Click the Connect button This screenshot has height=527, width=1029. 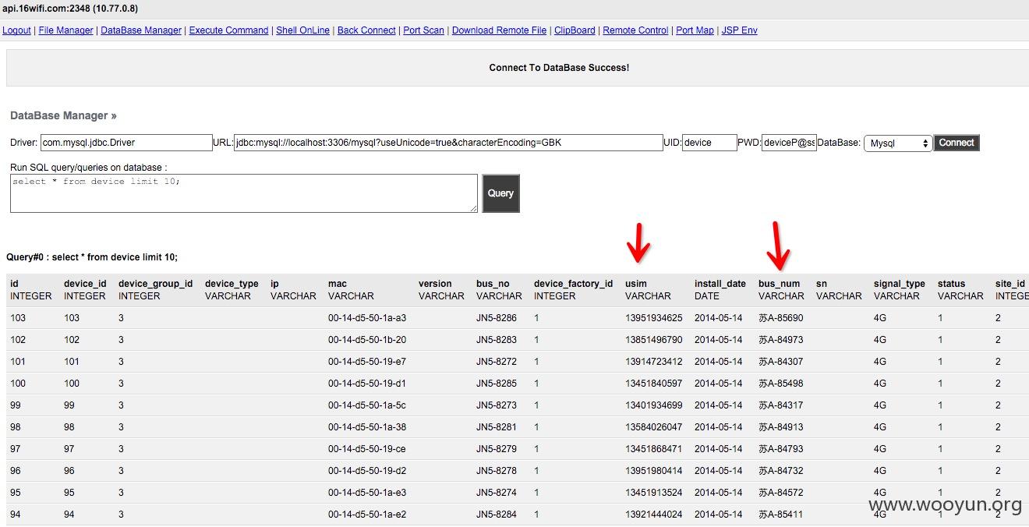957,143
